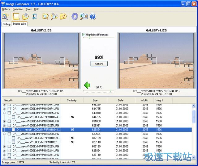
Task: Click the first toolbar icon with magnifier over image
Action: pos(6,16)
